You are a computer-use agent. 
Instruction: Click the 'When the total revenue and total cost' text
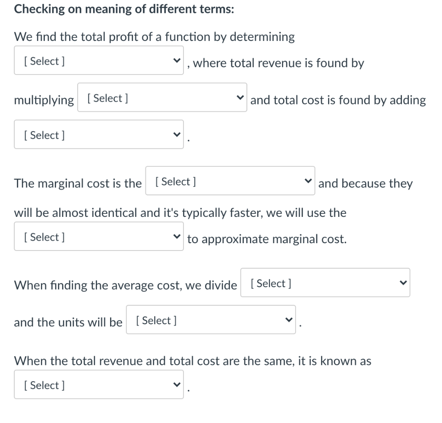click(x=193, y=361)
